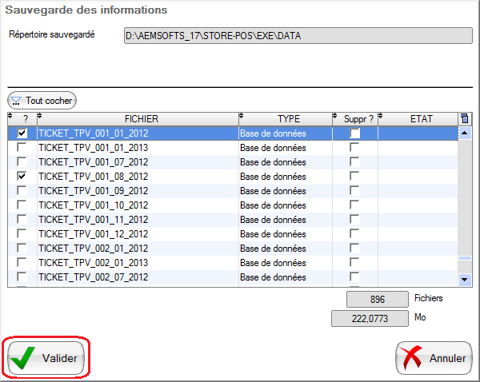Uncheck the TICKET_TPV_001_08_2012 selection checkbox

[22, 177]
